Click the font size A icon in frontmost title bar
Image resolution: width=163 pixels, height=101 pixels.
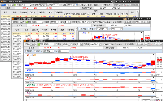(x=152, y=41)
